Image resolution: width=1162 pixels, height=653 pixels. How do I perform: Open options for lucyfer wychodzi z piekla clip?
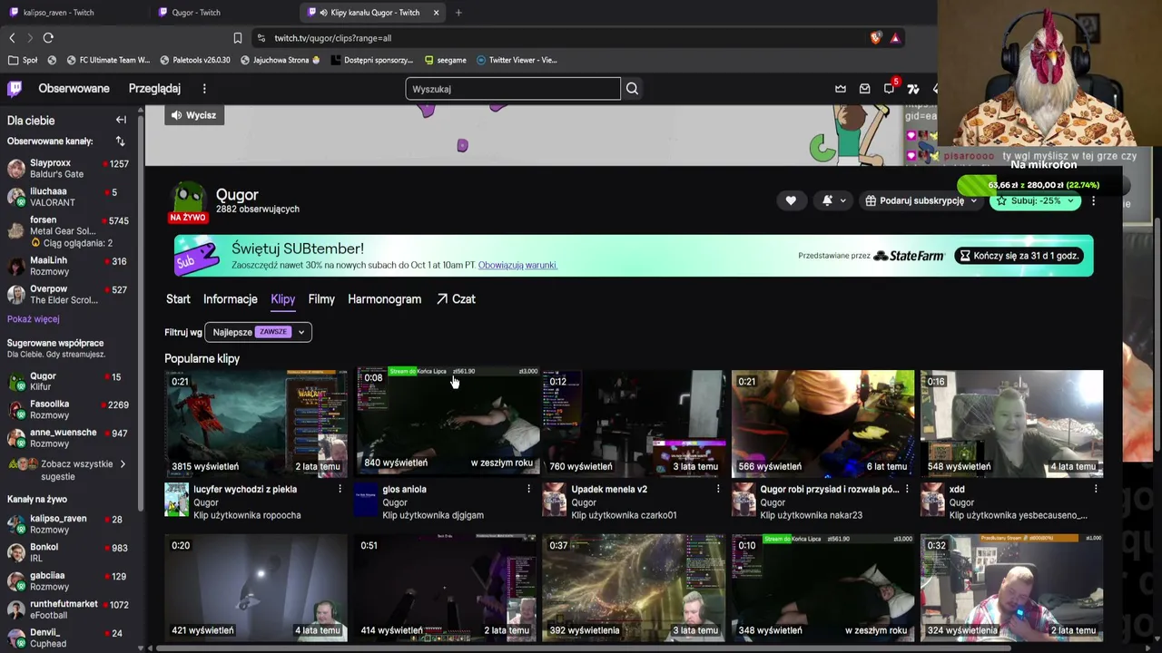340,489
